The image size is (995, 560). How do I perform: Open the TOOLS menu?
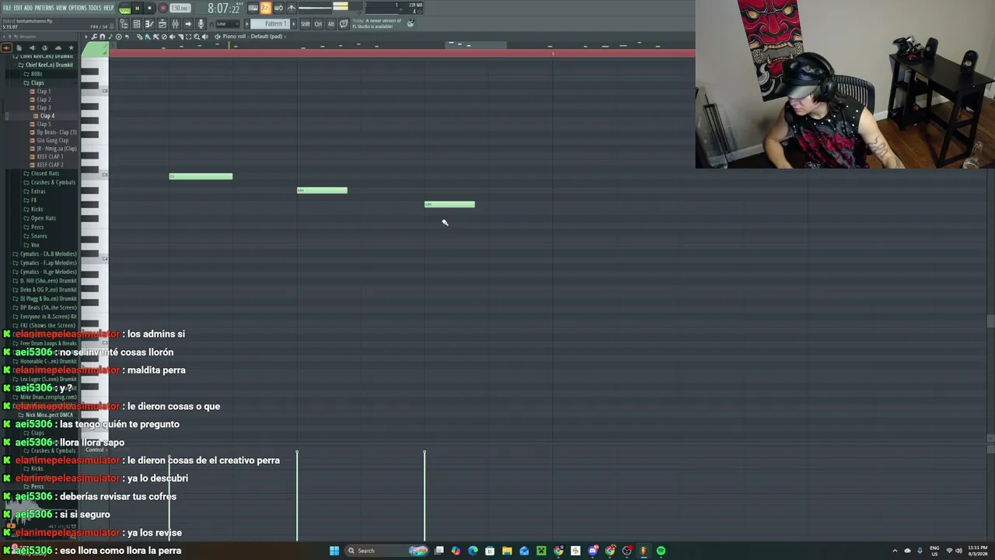pyautogui.click(x=95, y=8)
